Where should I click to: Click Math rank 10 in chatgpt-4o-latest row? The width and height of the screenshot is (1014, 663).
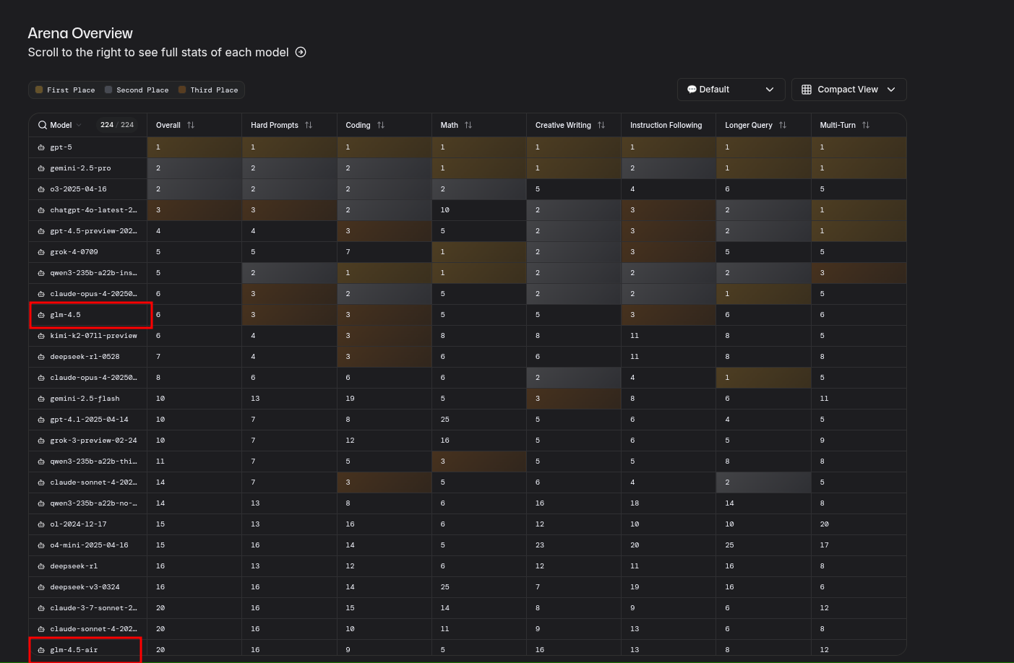444,210
